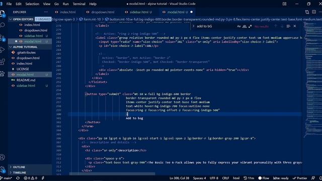Image resolution: width=322 pixels, height=181 pixels.
Task: Open the Terminal menu
Action: (79, 4)
